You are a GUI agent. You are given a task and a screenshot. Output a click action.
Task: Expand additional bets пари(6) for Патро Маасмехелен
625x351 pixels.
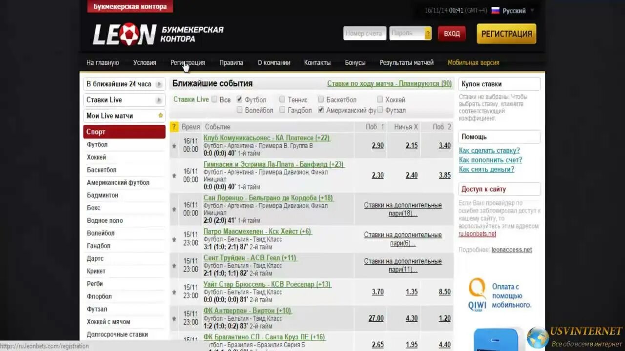tap(403, 239)
